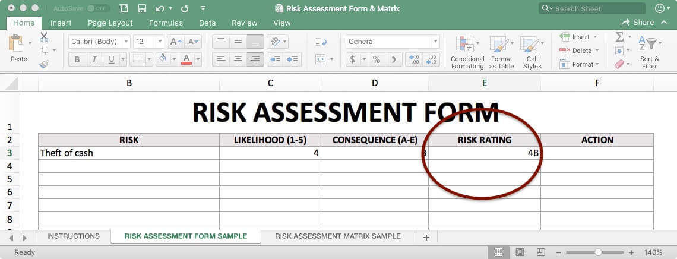Click the Redo arrow
677x259 pixels.
pos(185,8)
